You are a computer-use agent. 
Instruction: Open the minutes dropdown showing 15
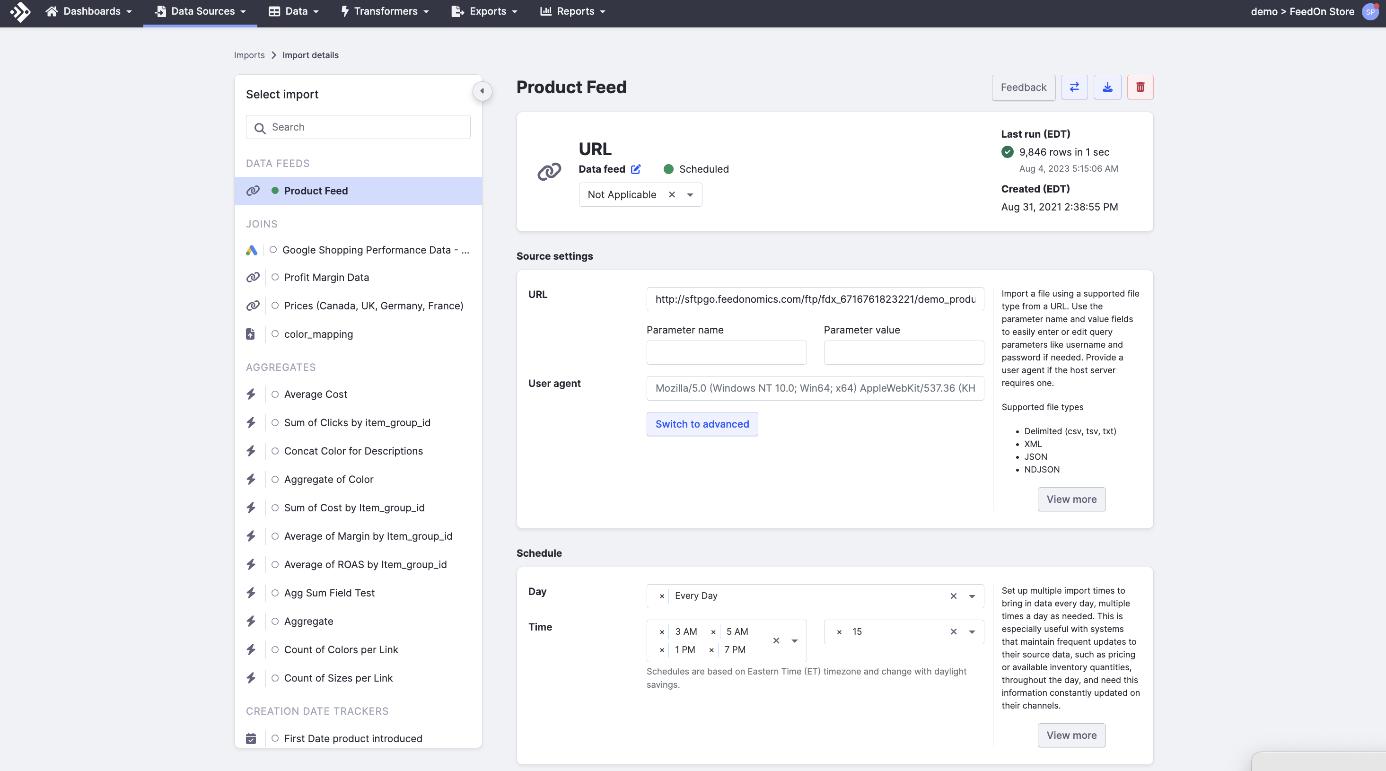pyautogui.click(x=972, y=631)
